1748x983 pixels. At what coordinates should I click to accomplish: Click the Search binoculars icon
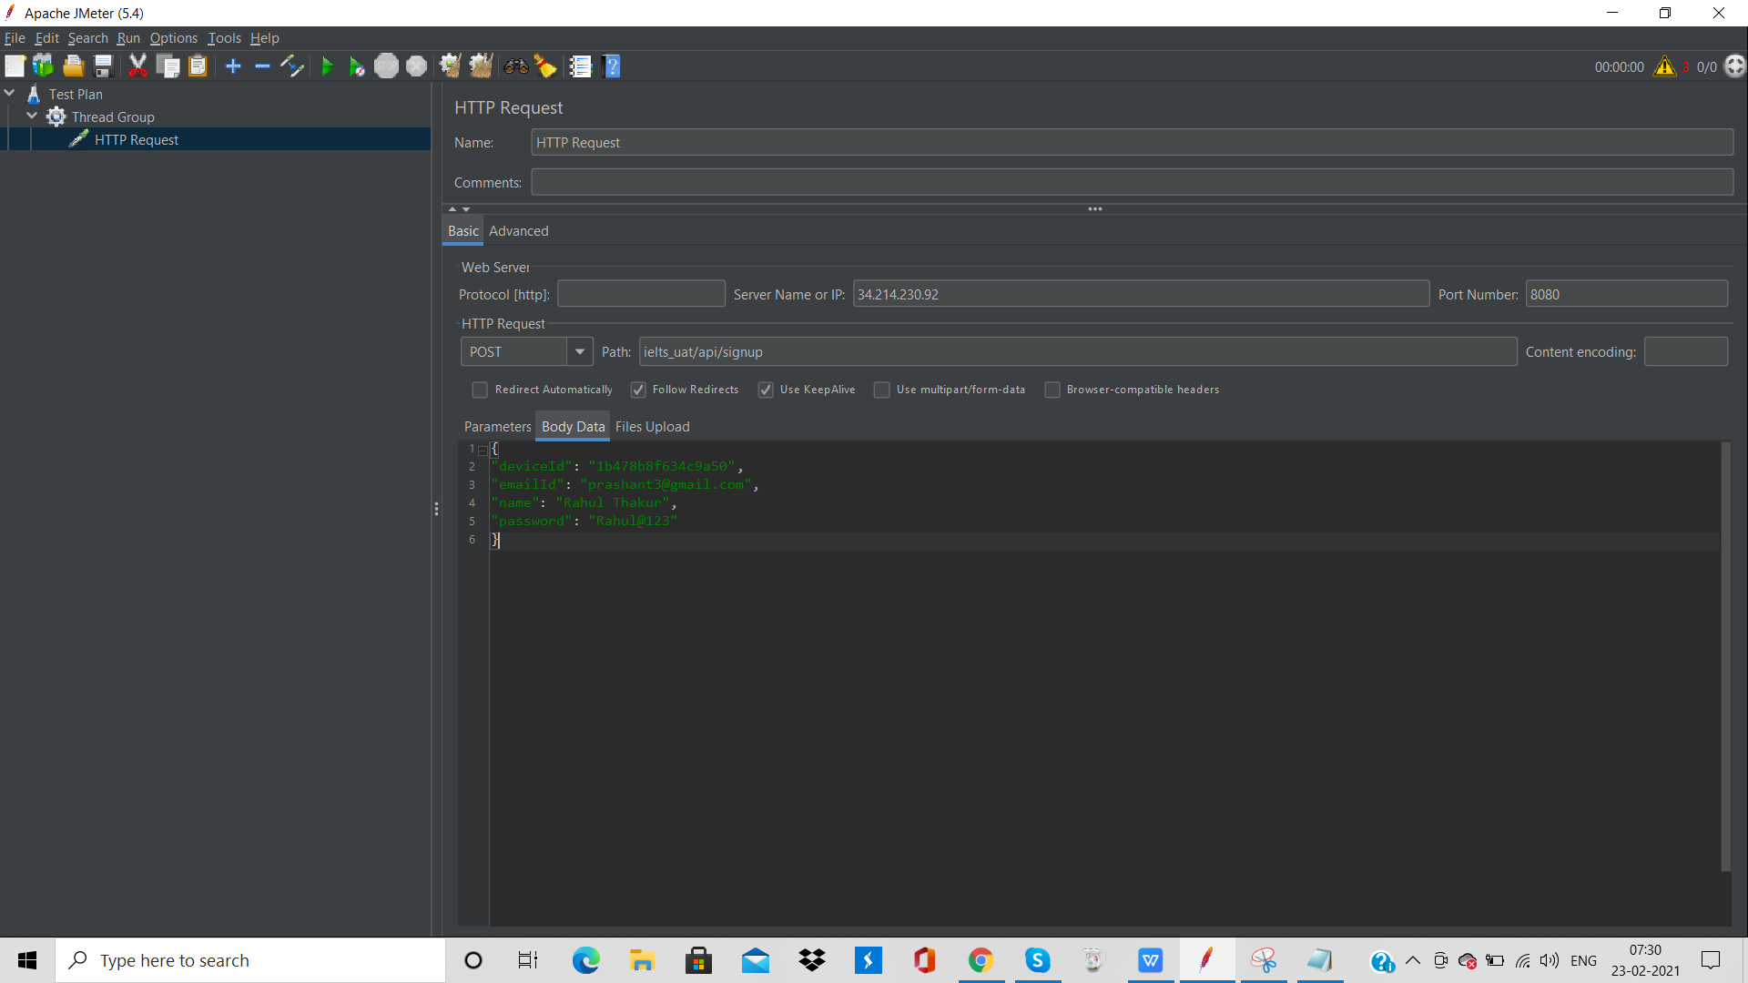(x=516, y=66)
